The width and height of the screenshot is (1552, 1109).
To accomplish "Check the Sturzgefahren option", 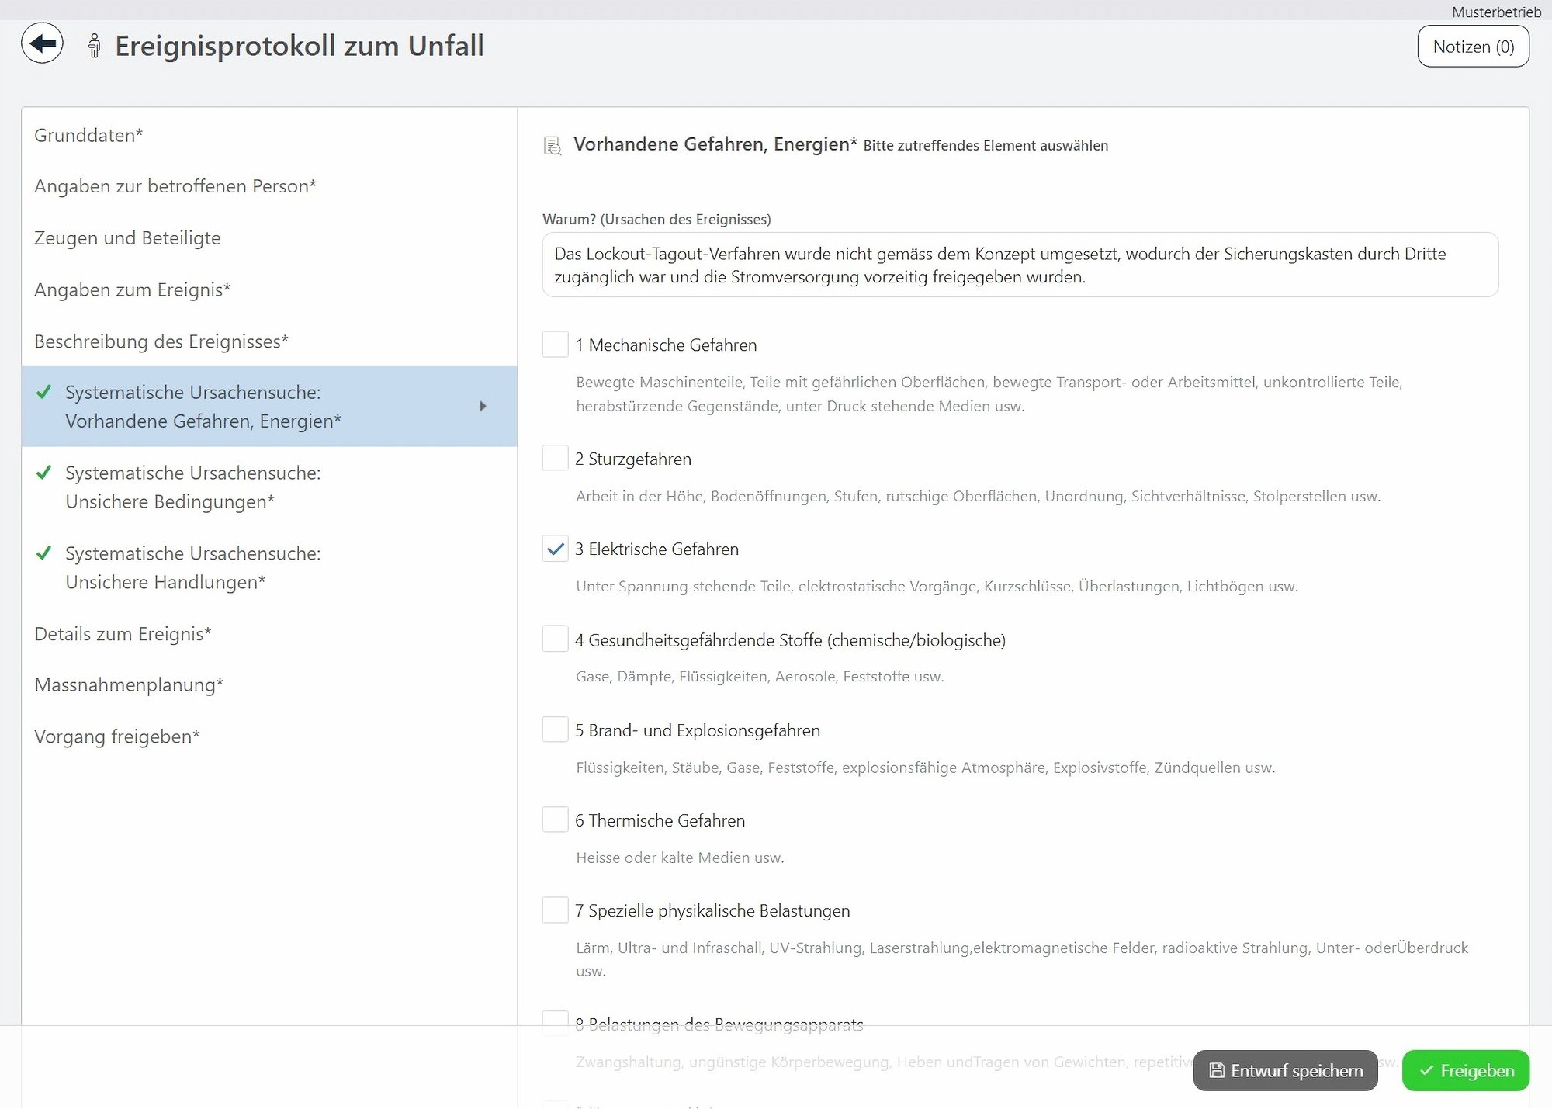I will 555,458.
